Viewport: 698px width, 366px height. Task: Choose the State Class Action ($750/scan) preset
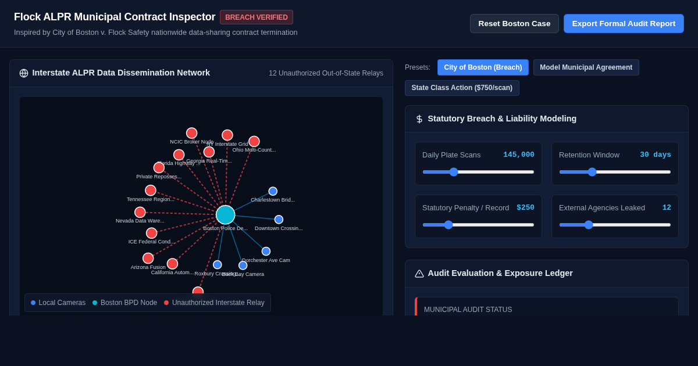(x=462, y=88)
